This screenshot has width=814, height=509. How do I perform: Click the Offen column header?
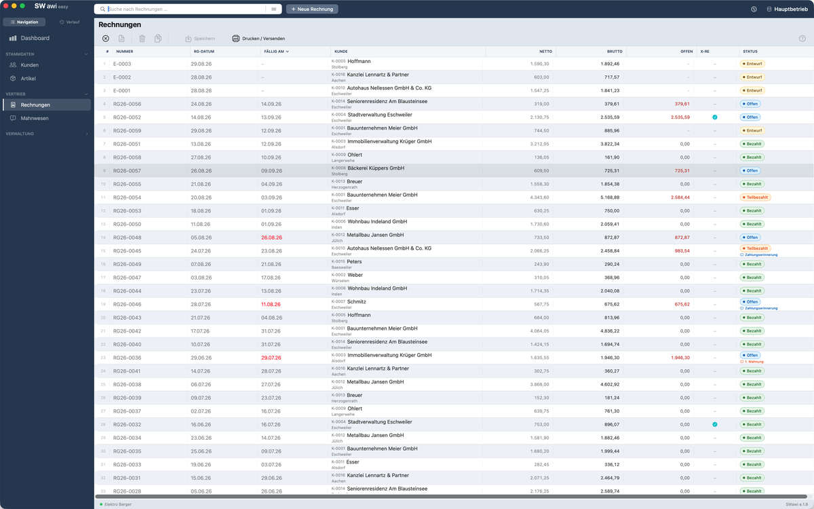(x=686, y=52)
